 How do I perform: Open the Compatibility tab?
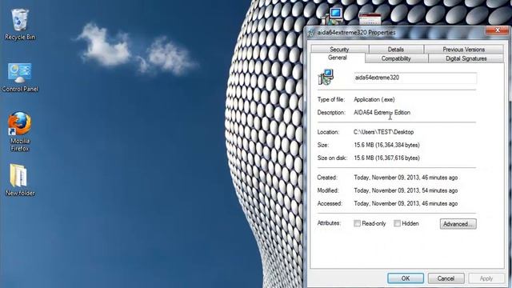pyautogui.click(x=396, y=58)
